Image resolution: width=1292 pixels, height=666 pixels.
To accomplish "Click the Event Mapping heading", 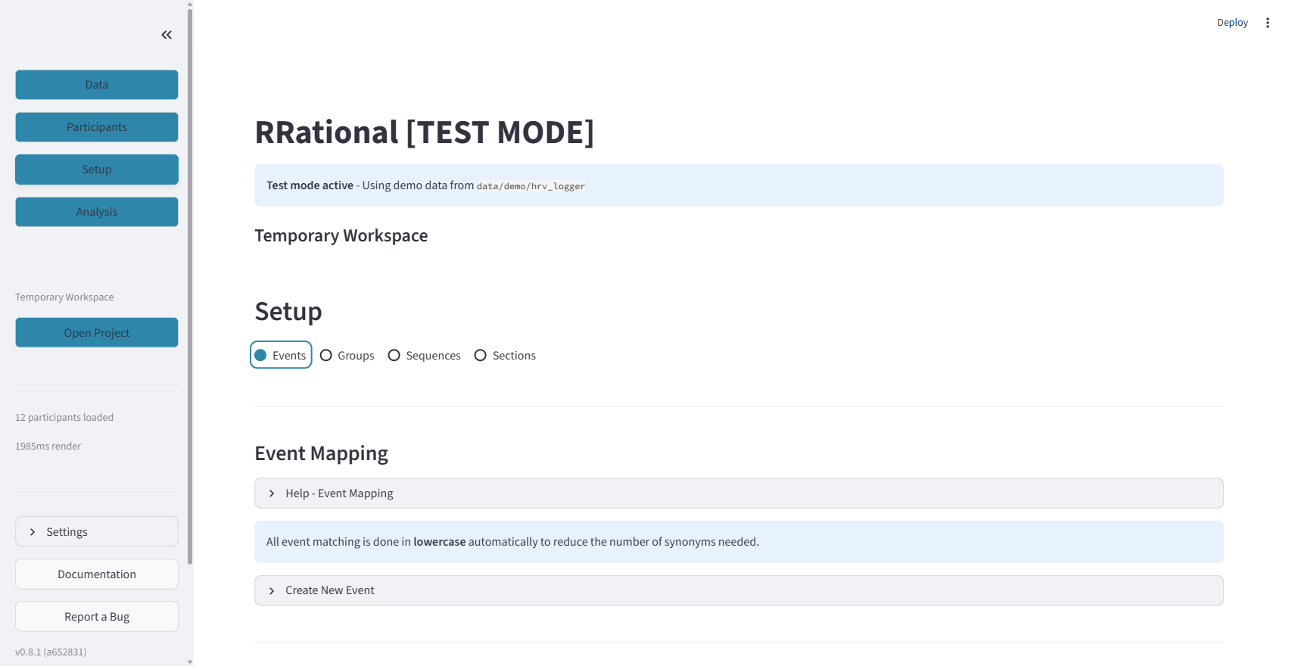I will (321, 453).
